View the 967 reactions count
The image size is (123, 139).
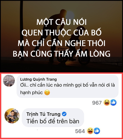[x=97, y=103]
